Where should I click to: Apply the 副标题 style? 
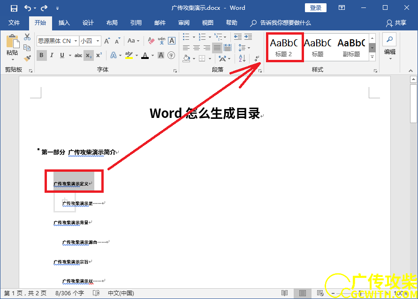pos(351,47)
